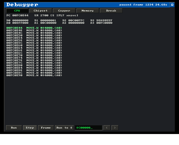Click the D1 00000001 register
Image resolution: width=179 pixels, height=145 pixels.
click(x=45, y=20)
